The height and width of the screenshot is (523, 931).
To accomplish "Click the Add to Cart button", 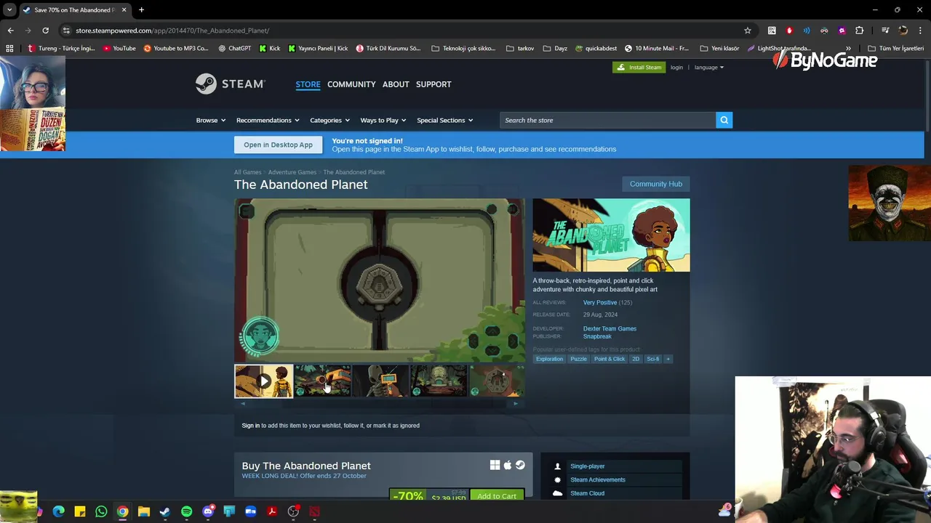I will (497, 496).
